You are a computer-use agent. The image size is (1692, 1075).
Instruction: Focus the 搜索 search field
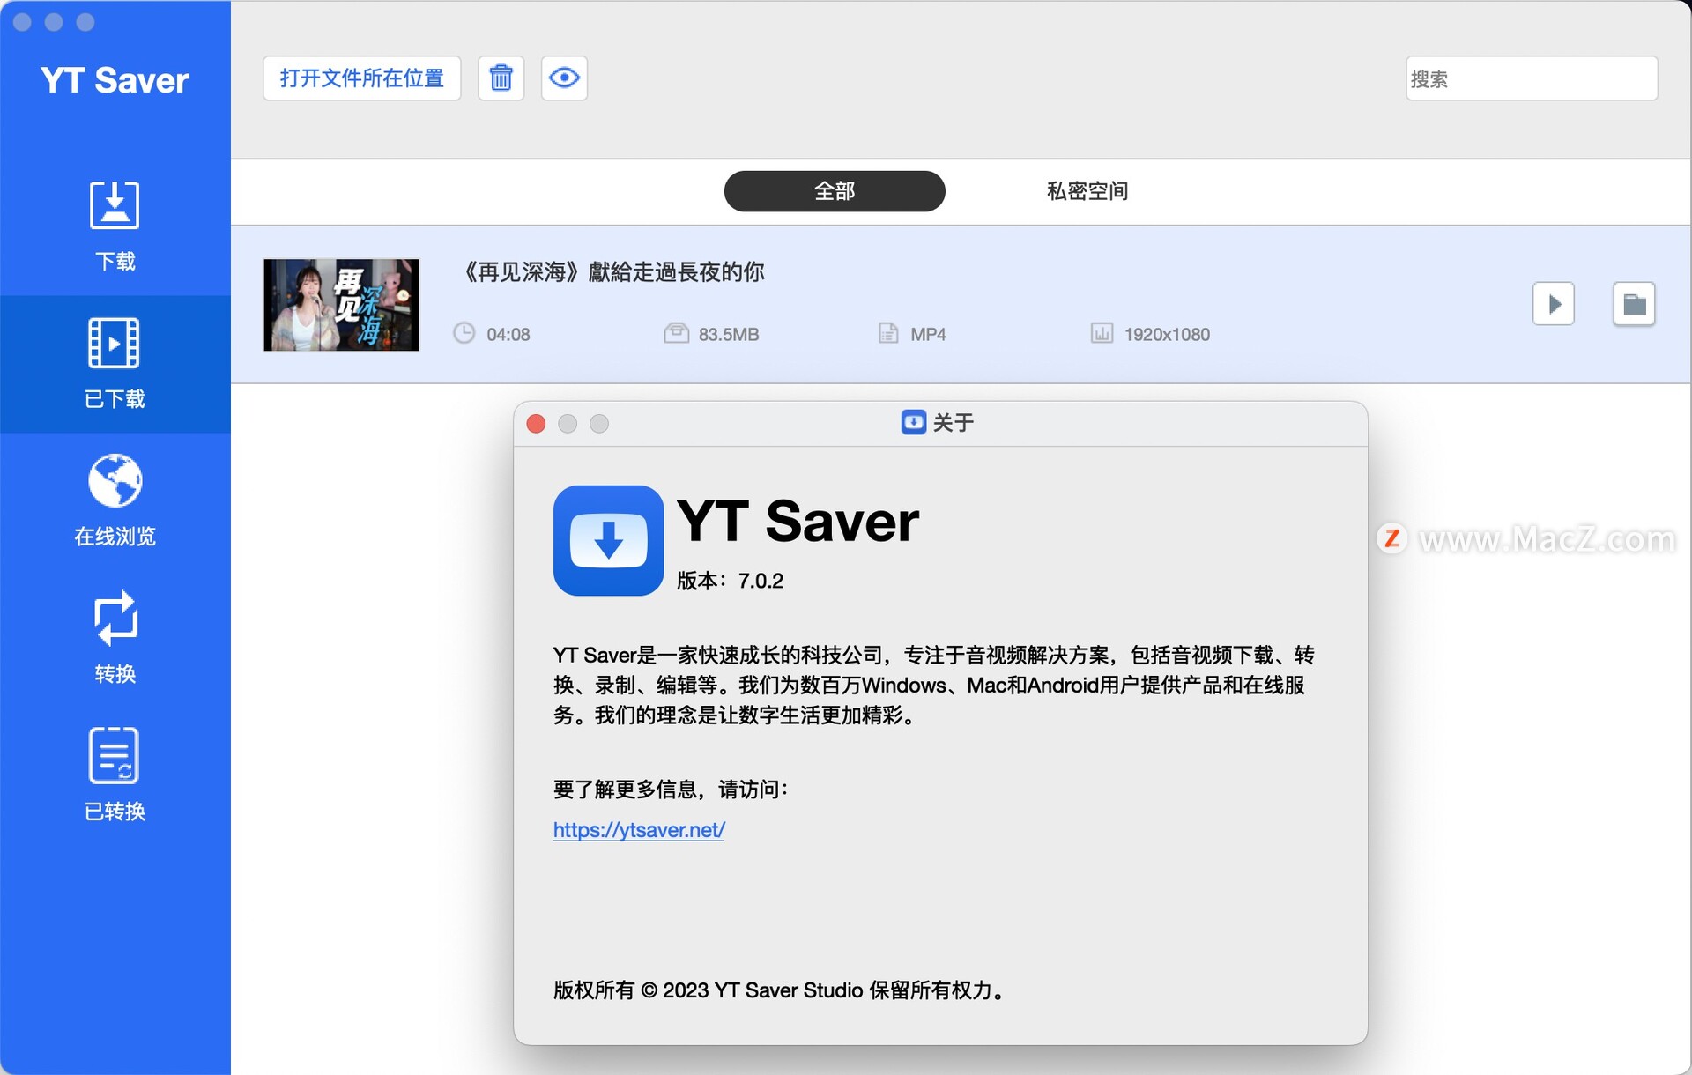pos(1532,78)
